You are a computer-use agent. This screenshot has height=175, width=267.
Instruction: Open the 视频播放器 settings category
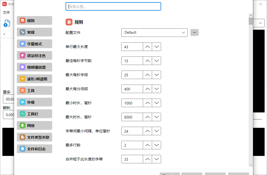point(35,67)
